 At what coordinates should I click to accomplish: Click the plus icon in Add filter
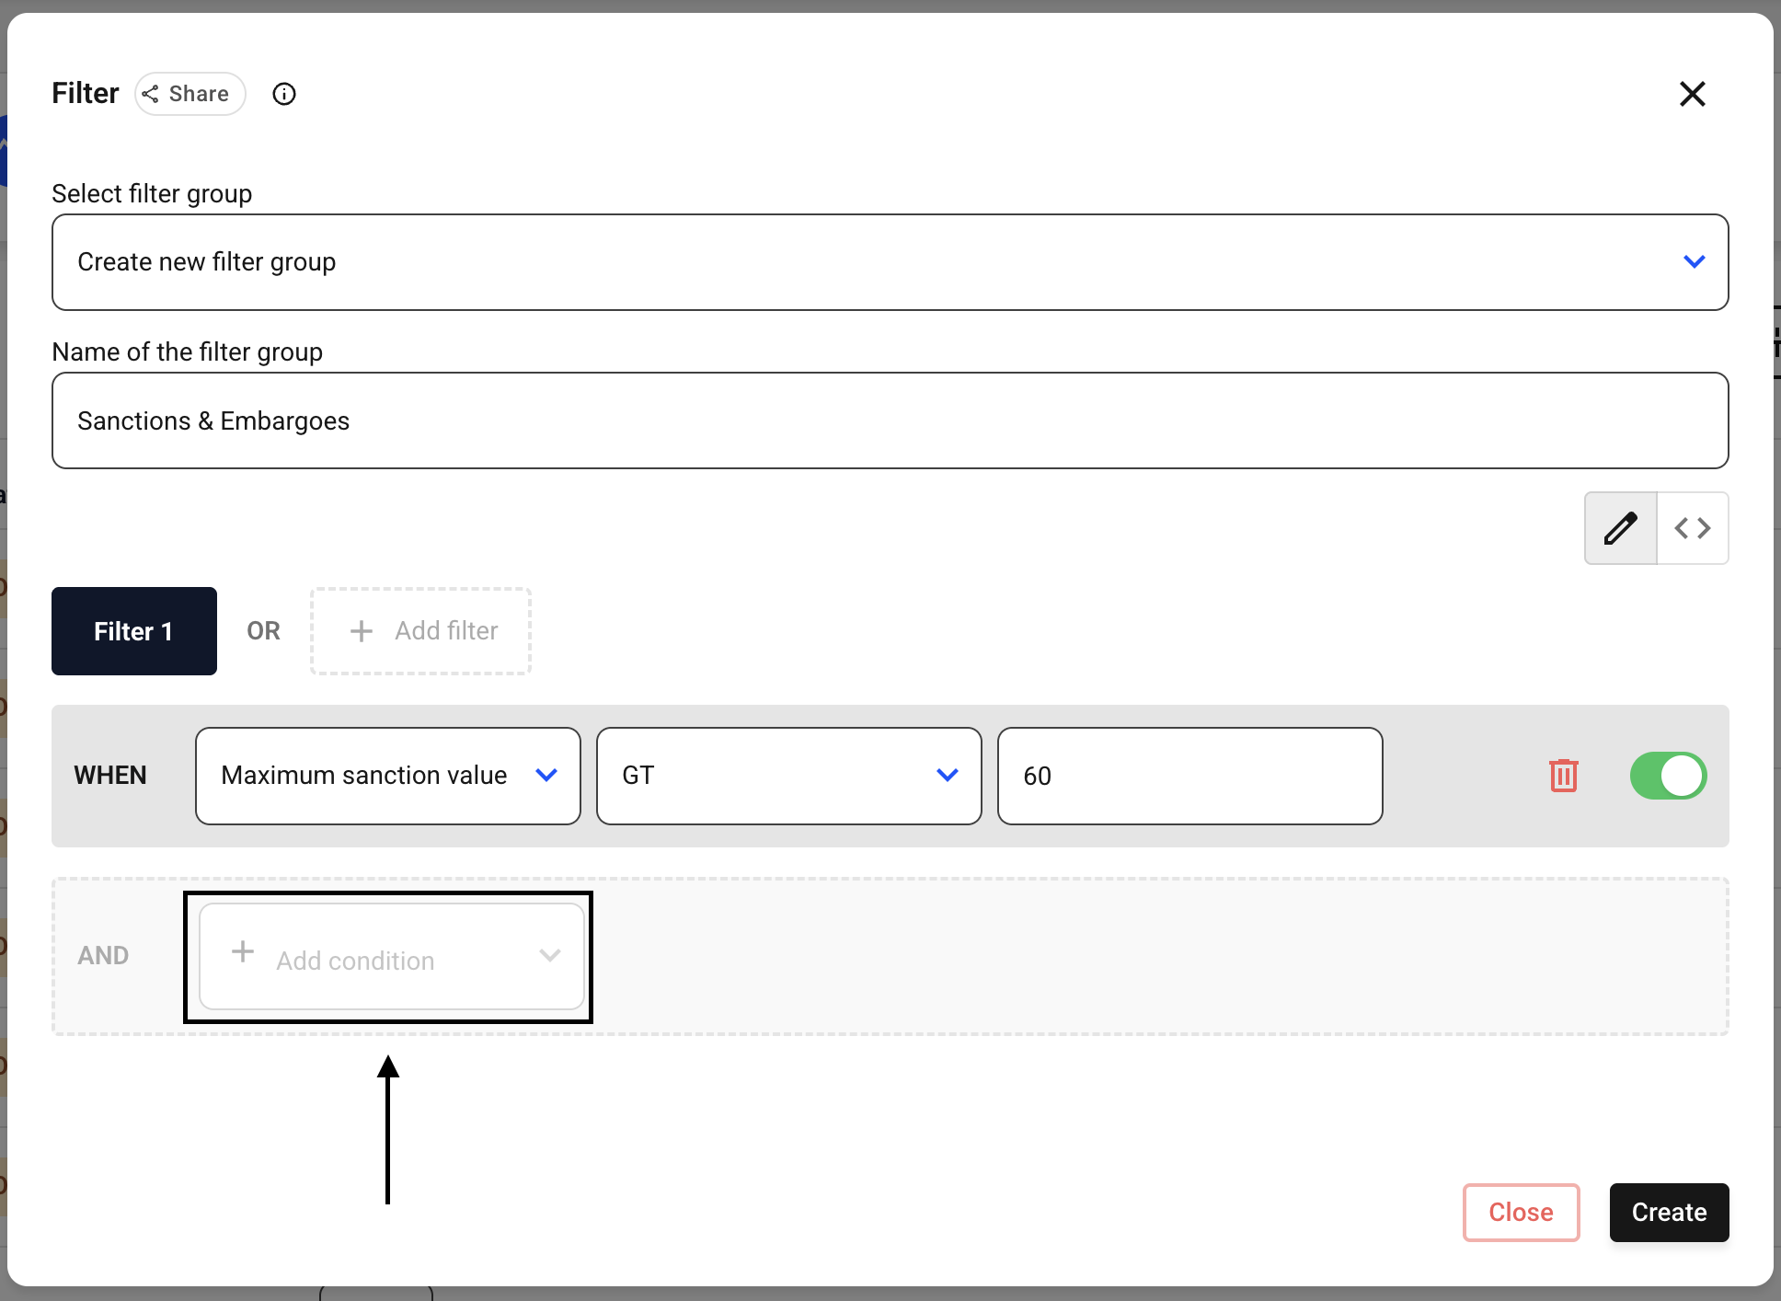coord(362,631)
